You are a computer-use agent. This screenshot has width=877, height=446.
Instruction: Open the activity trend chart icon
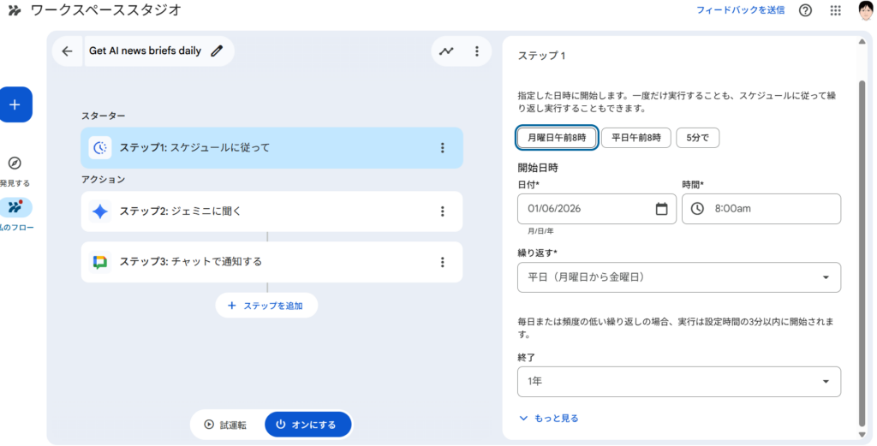(x=446, y=51)
